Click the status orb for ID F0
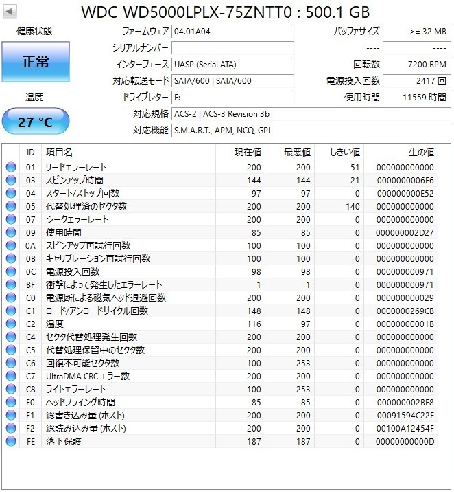Image resolution: width=454 pixels, height=492 pixels. [x=11, y=402]
